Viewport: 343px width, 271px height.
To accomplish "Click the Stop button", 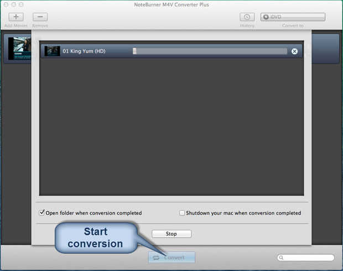I will point(171,234).
